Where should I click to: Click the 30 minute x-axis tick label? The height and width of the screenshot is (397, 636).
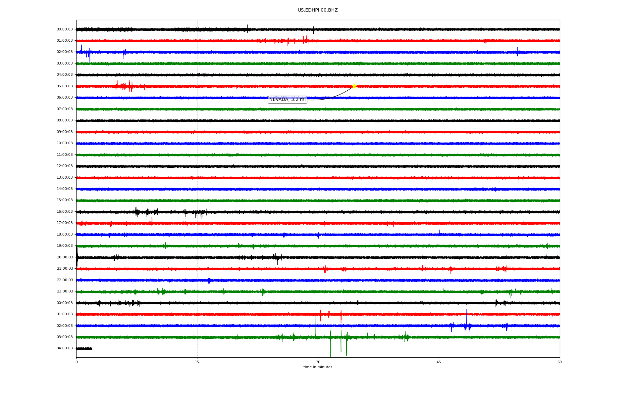click(318, 362)
